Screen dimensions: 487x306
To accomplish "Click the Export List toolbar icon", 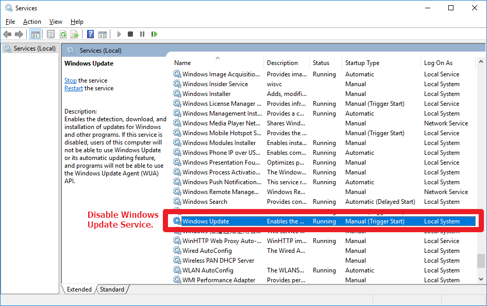I will 75,35.
